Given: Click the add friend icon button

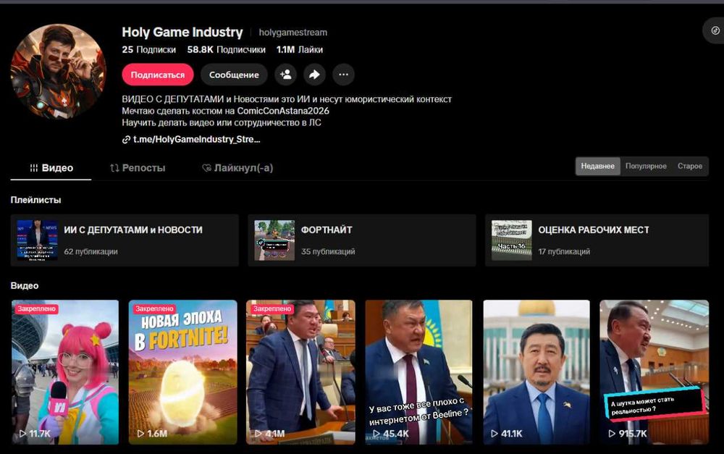Looking at the screenshot, I should 285,75.
